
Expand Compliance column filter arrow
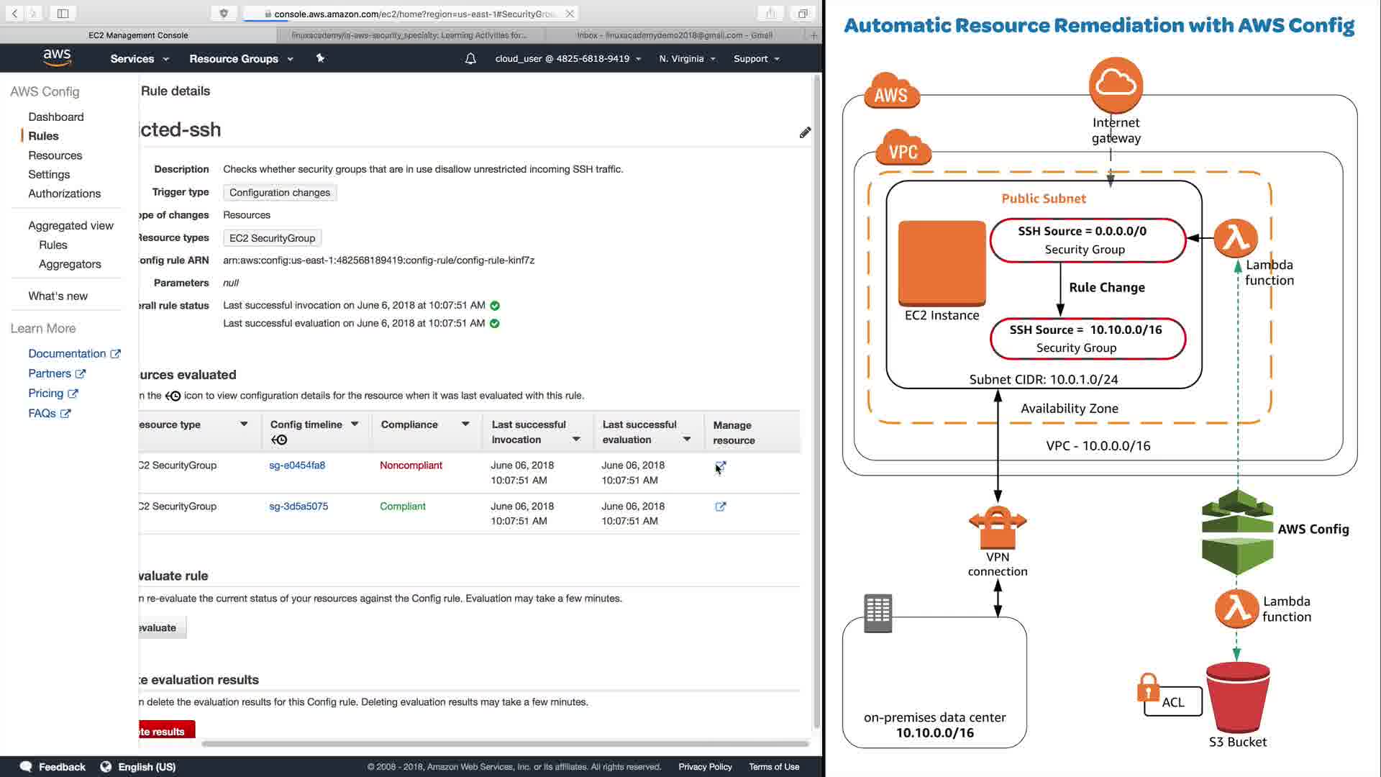pyautogui.click(x=465, y=424)
